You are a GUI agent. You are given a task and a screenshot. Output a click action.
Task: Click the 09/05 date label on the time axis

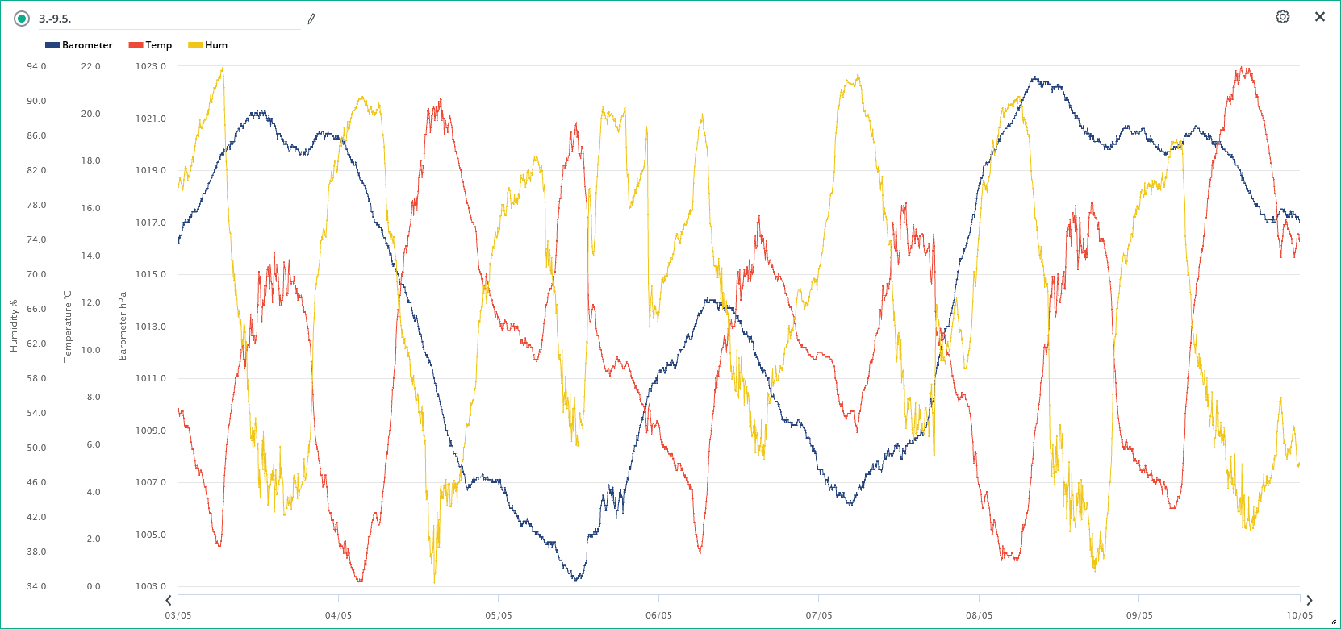(1139, 615)
